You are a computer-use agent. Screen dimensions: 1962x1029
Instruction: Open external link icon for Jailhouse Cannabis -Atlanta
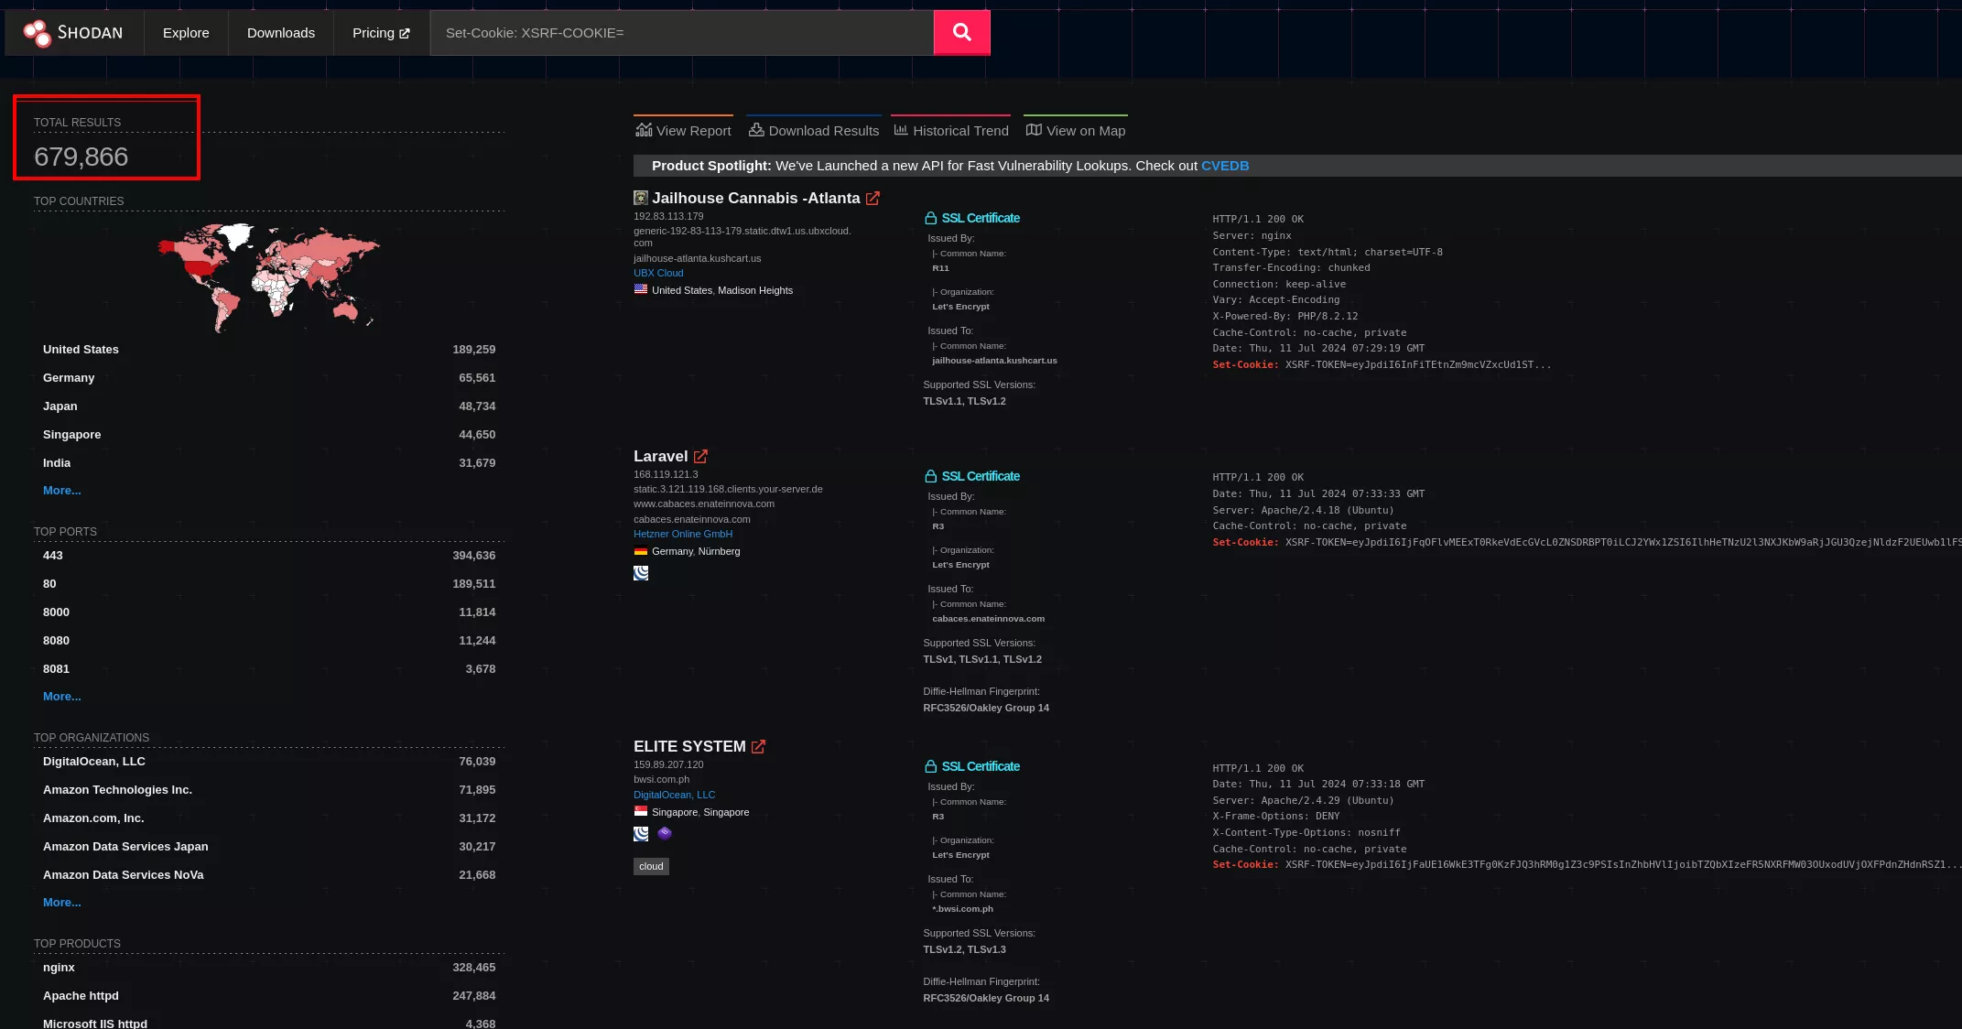click(873, 199)
